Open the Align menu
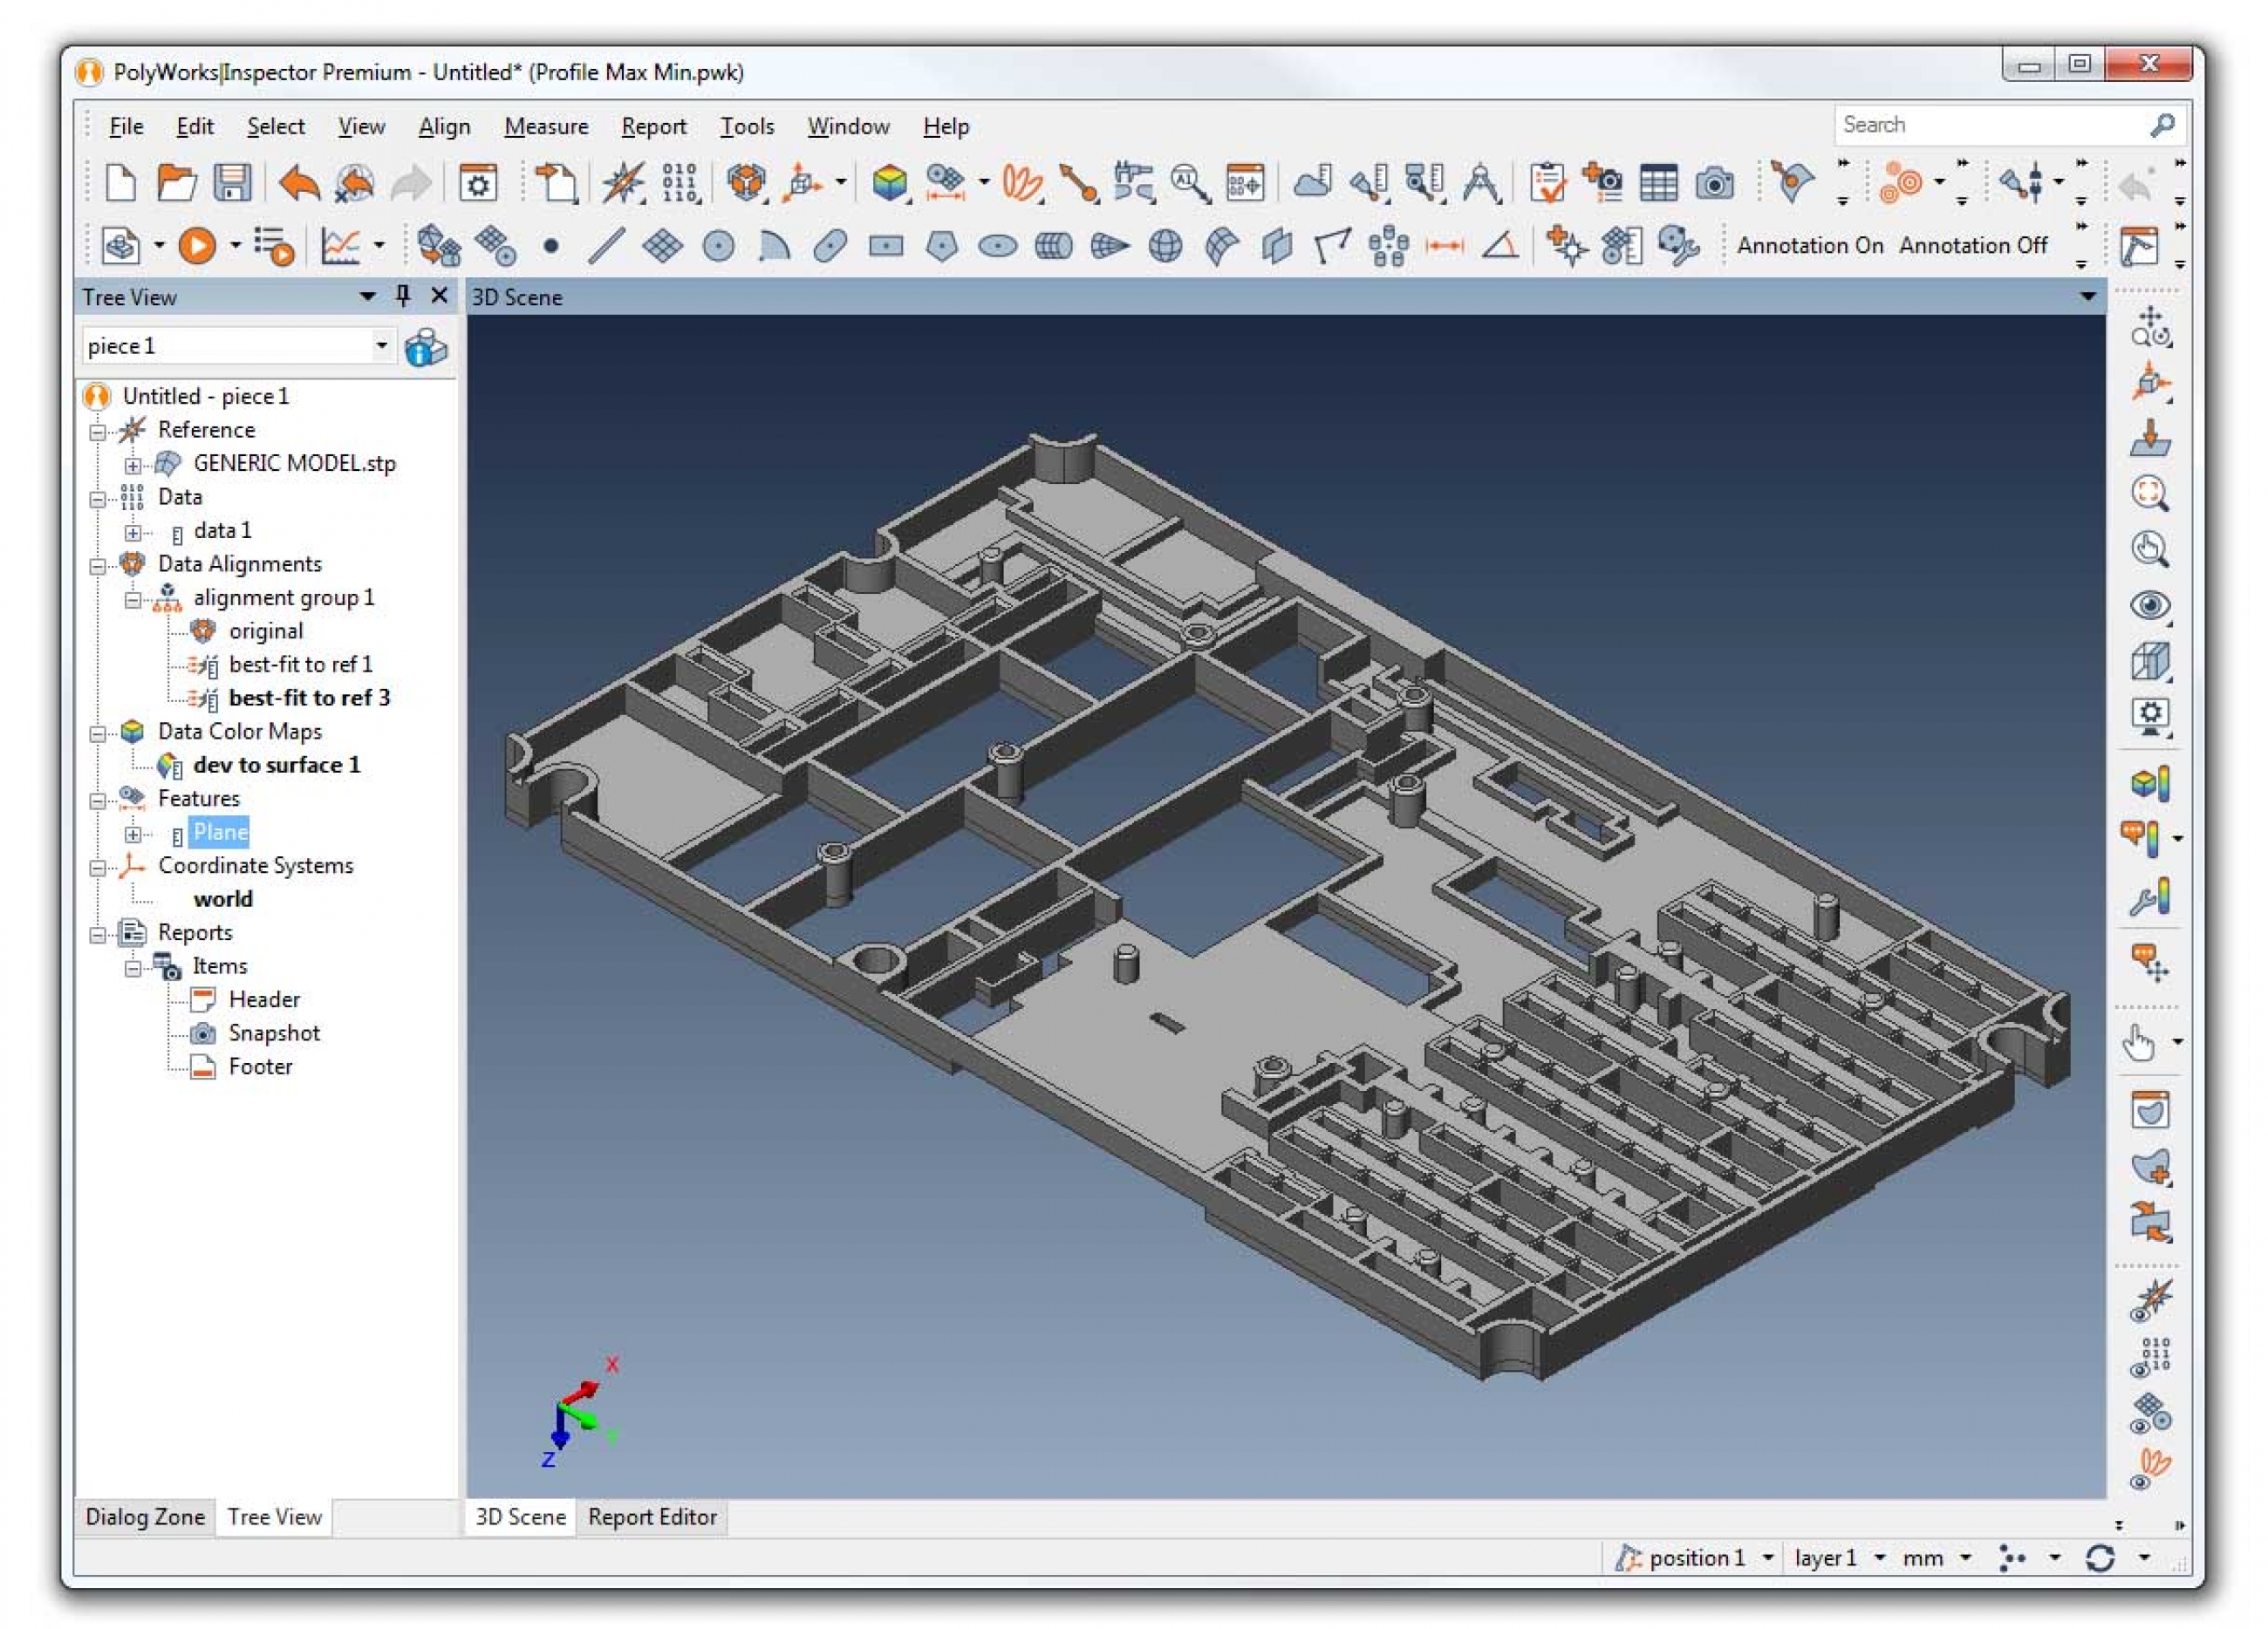 pos(444,126)
